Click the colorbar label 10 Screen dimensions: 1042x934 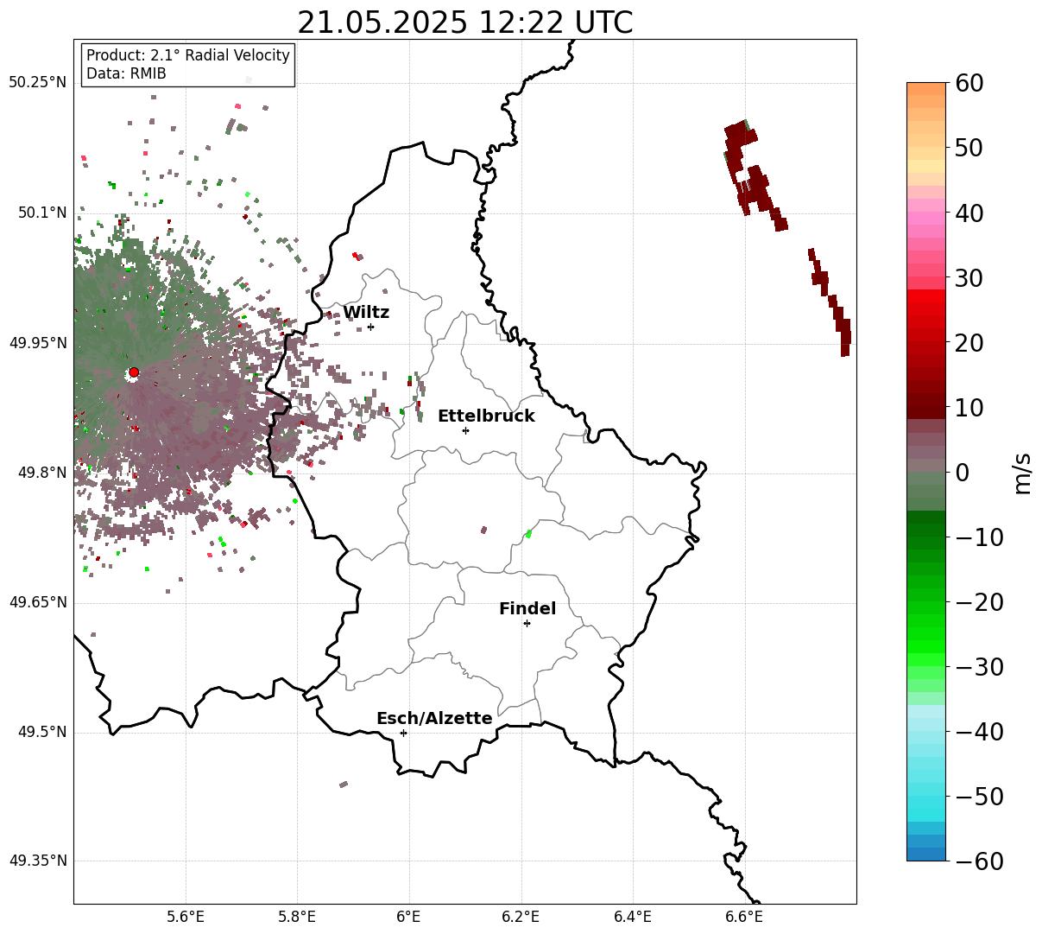[969, 408]
